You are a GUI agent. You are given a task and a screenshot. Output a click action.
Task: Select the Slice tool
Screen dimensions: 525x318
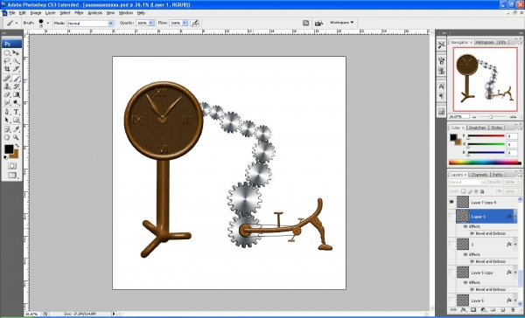[x=16, y=69]
